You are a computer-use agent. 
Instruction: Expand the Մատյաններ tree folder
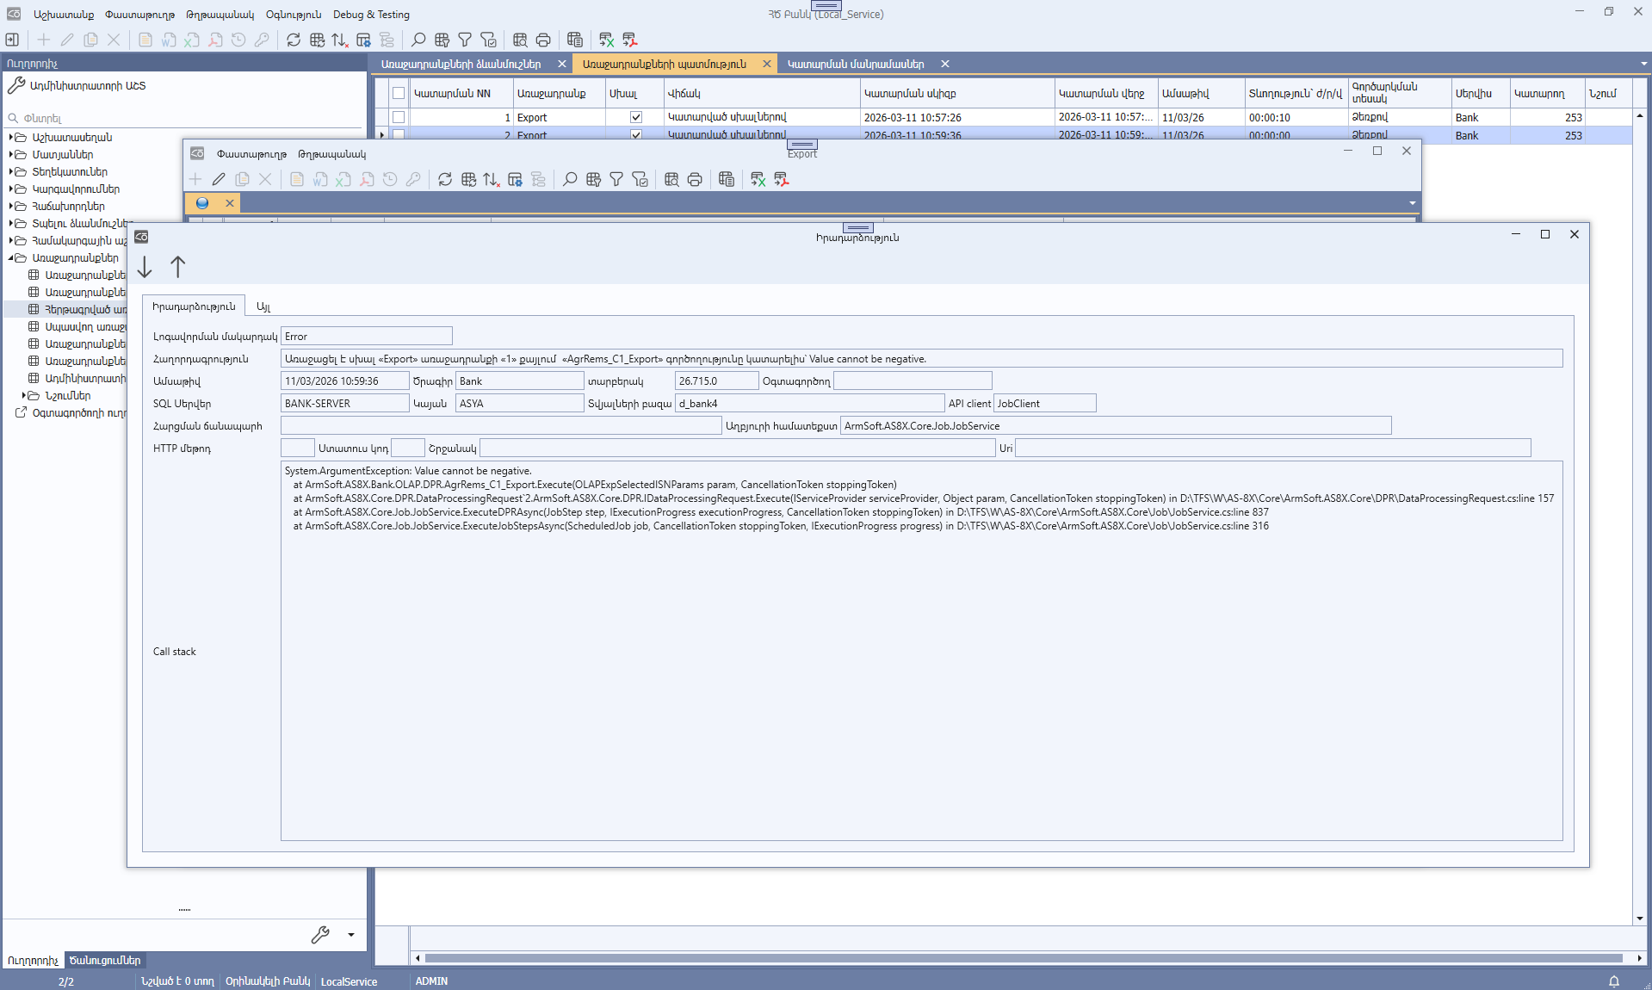(11, 154)
